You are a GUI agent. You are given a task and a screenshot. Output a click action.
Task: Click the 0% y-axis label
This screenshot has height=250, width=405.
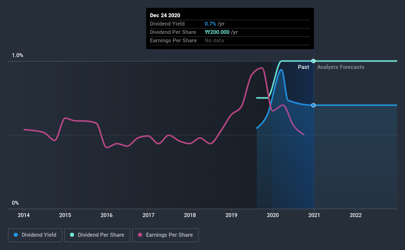(x=15, y=203)
